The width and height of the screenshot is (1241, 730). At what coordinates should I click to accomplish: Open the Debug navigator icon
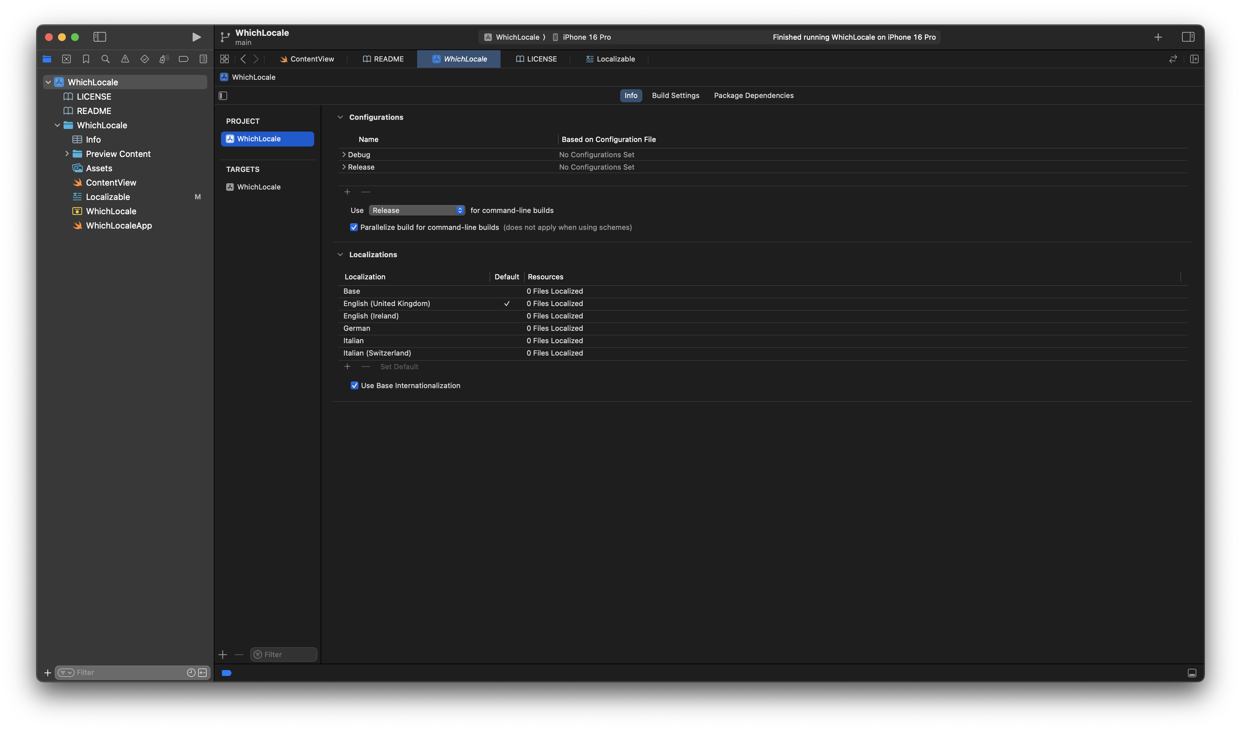click(x=164, y=59)
